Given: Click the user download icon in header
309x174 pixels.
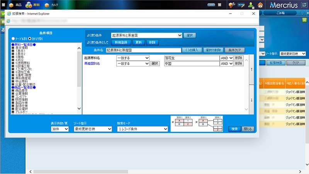Looking at the screenshot, I should point(251,5).
